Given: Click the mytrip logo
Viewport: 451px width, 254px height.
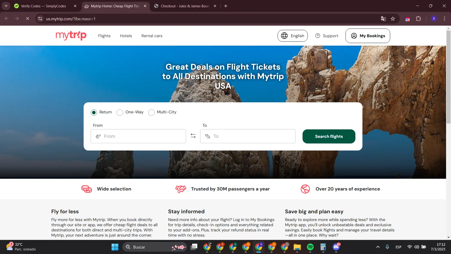Looking at the screenshot, I should 71,36.
